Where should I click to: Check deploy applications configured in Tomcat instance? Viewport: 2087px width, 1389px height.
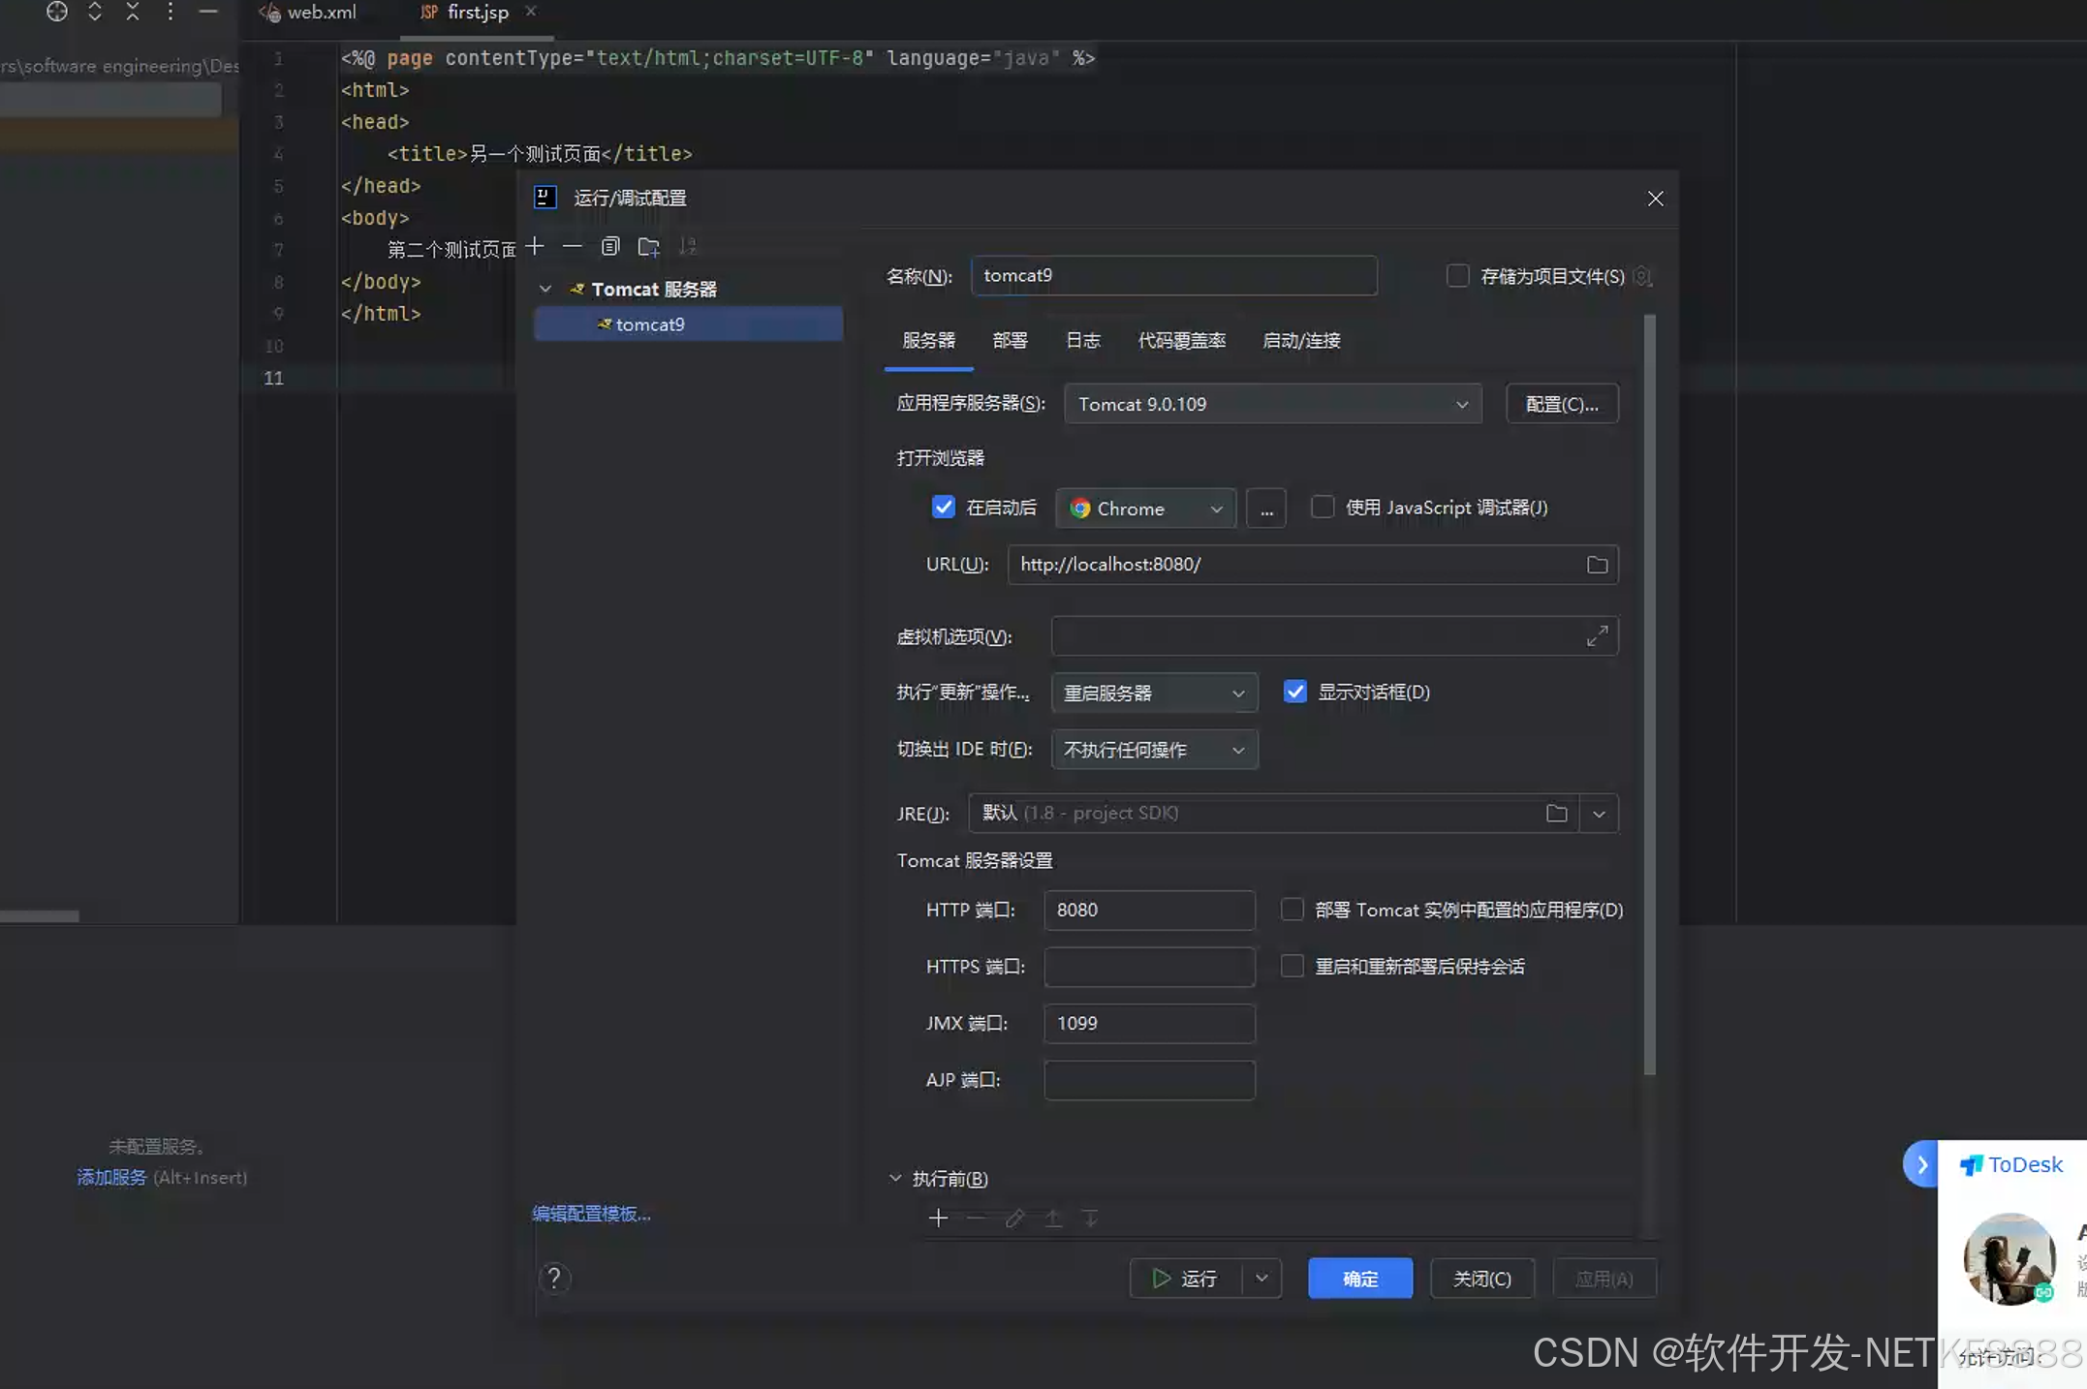coord(1292,910)
